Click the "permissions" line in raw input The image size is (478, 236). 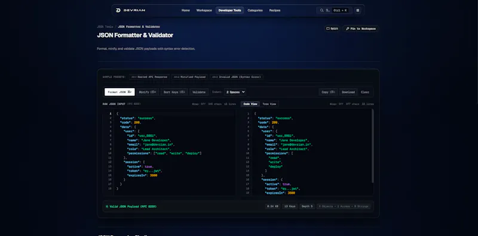click(x=164, y=153)
